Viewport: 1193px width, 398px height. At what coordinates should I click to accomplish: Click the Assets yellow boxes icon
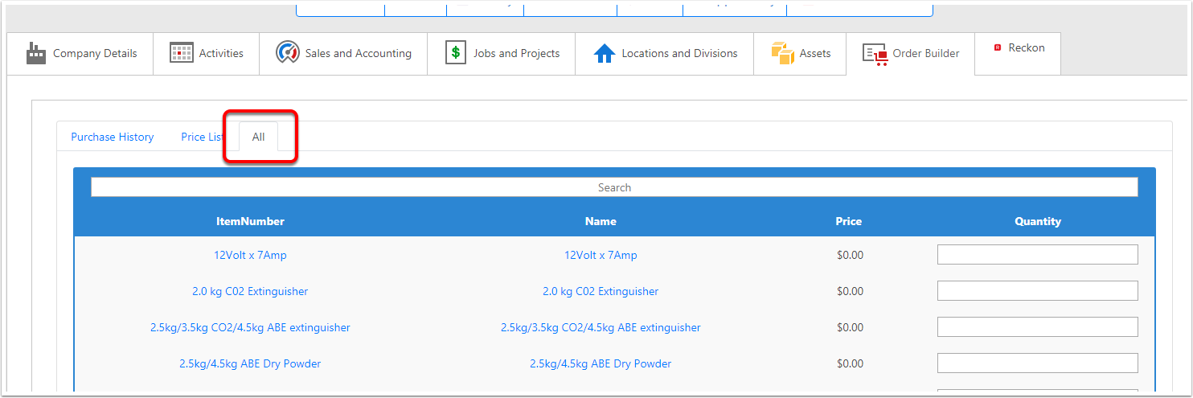point(782,54)
